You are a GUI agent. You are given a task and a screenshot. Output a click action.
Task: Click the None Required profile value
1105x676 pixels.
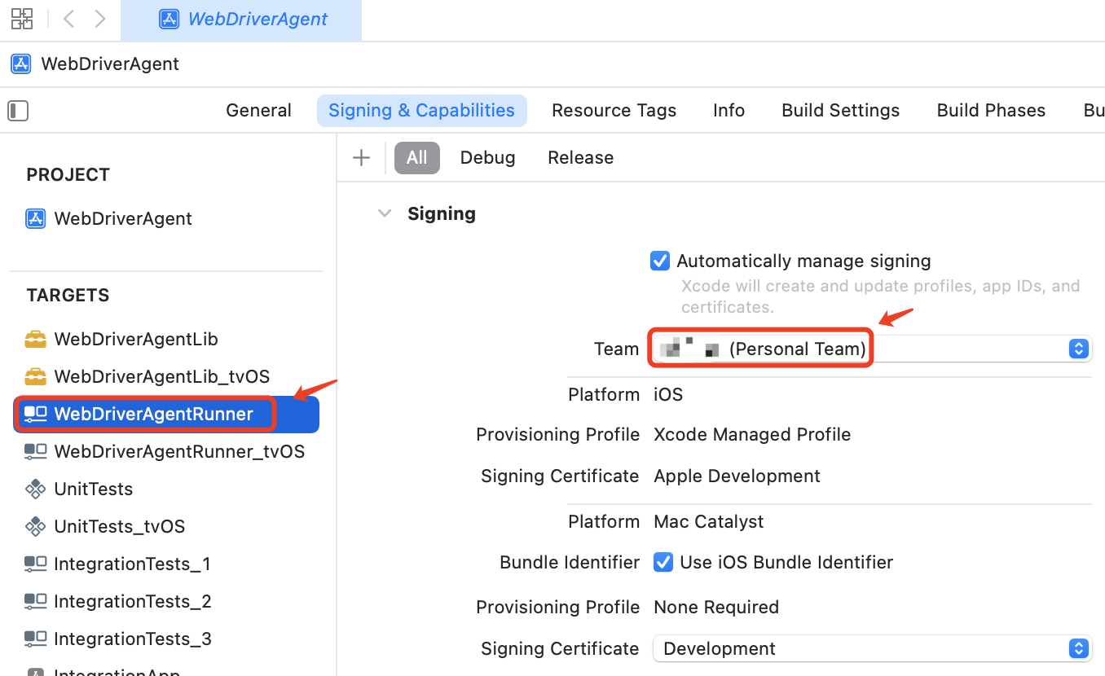click(716, 607)
